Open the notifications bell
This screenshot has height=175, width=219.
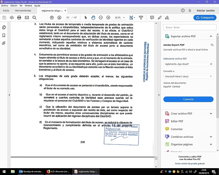190,11
